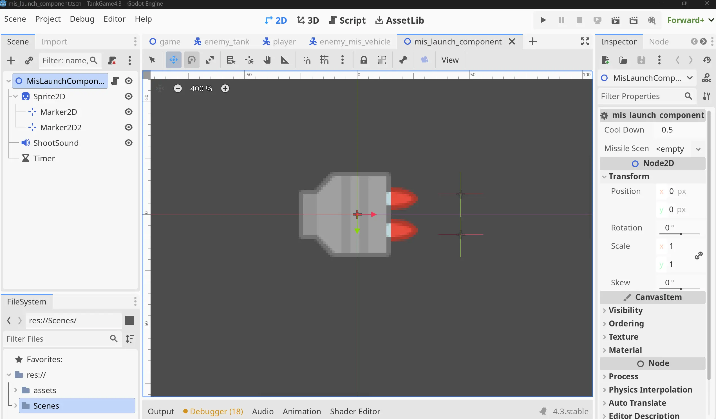This screenshot has height=419, width=716.
Task: Open the Project menu
Action: (x=48, y=19)
